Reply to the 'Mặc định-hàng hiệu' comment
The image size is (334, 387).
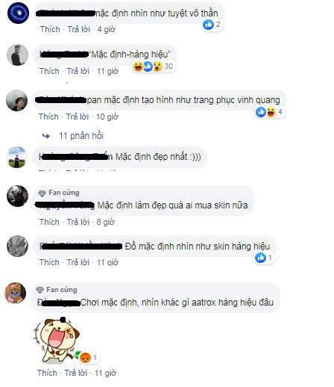pyautogui.click(x=78, y=71)
